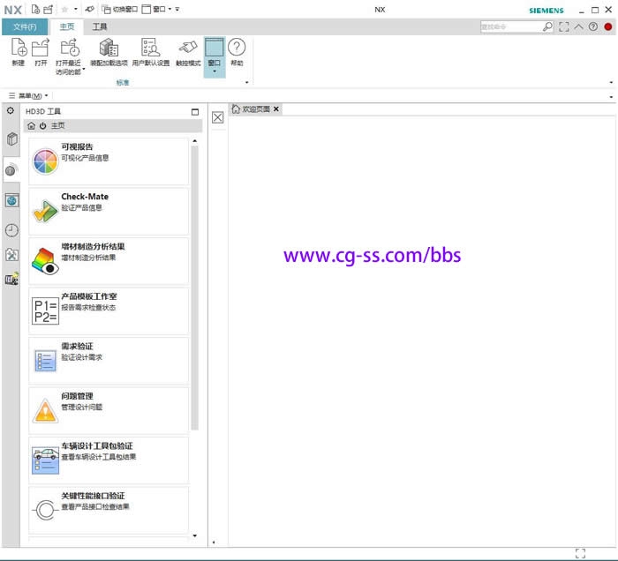
Task: Open 装配加载选项 assembly load options
Action: pos(109,49)
